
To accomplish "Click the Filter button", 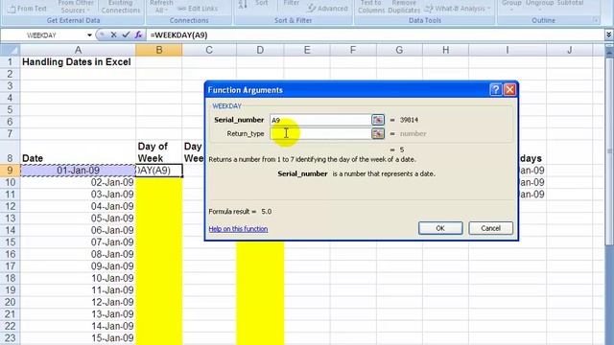I will coord(292,3).
